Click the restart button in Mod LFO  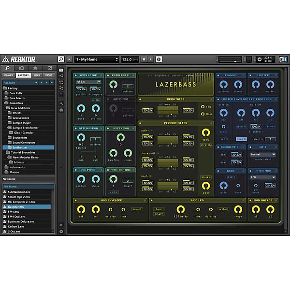(x=223, y=209)
